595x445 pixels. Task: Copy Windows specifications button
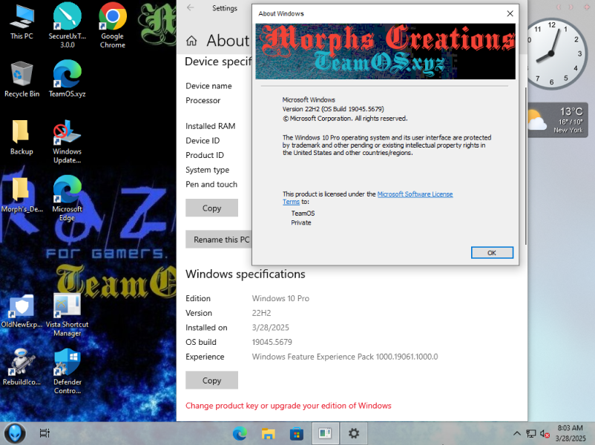211,380
